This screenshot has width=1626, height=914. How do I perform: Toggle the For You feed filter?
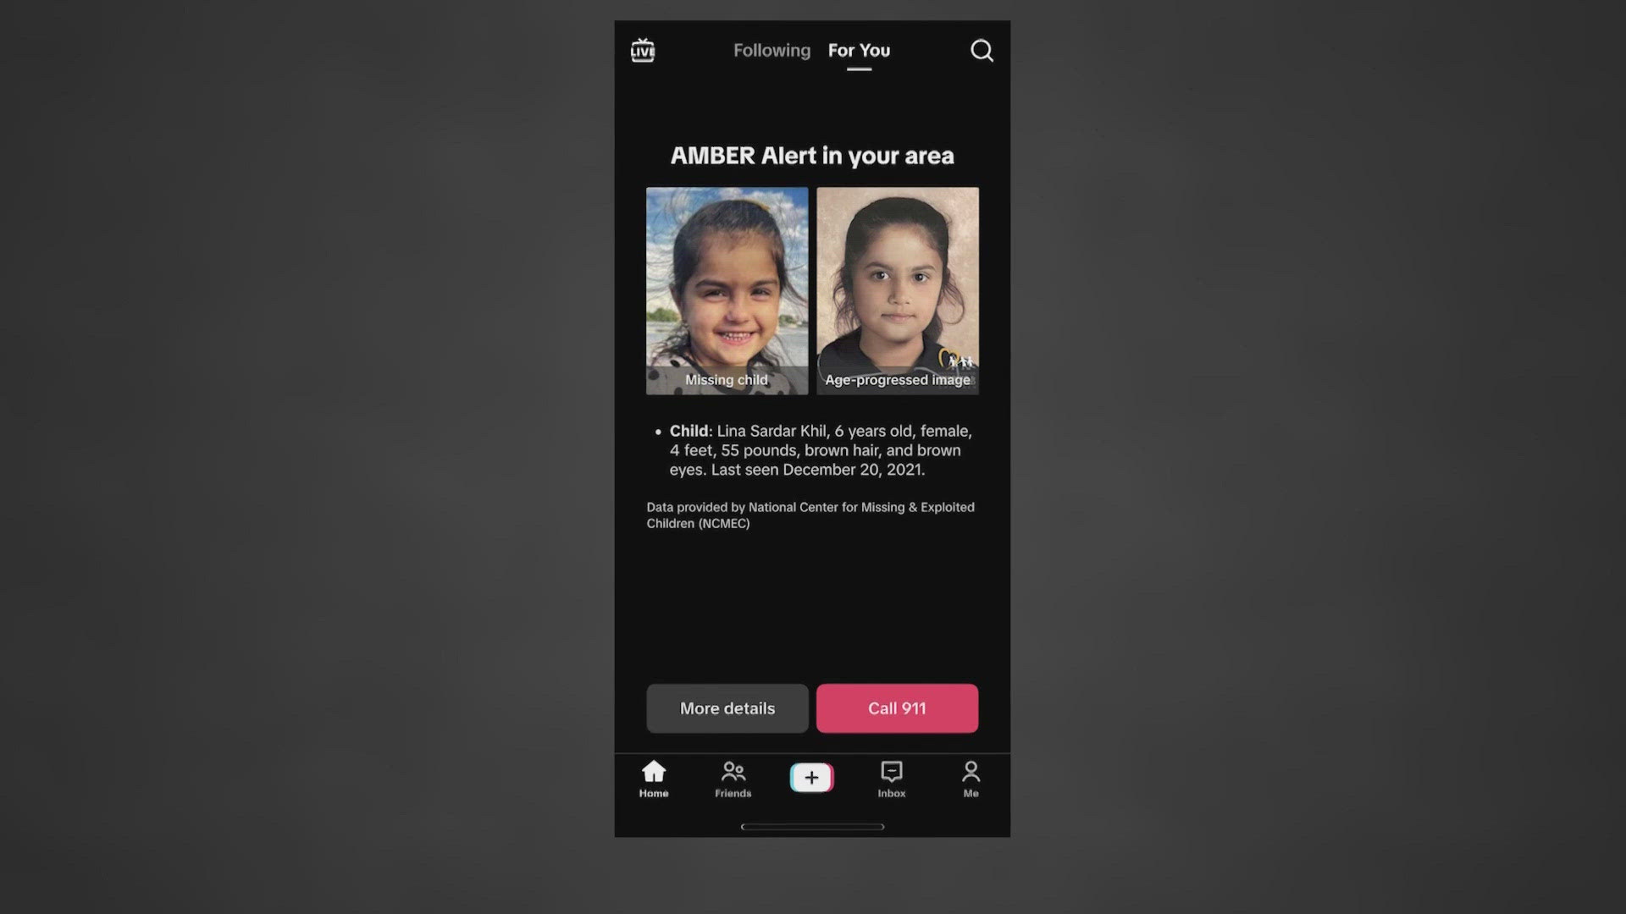pyautogui.click(x=859, y=49)
